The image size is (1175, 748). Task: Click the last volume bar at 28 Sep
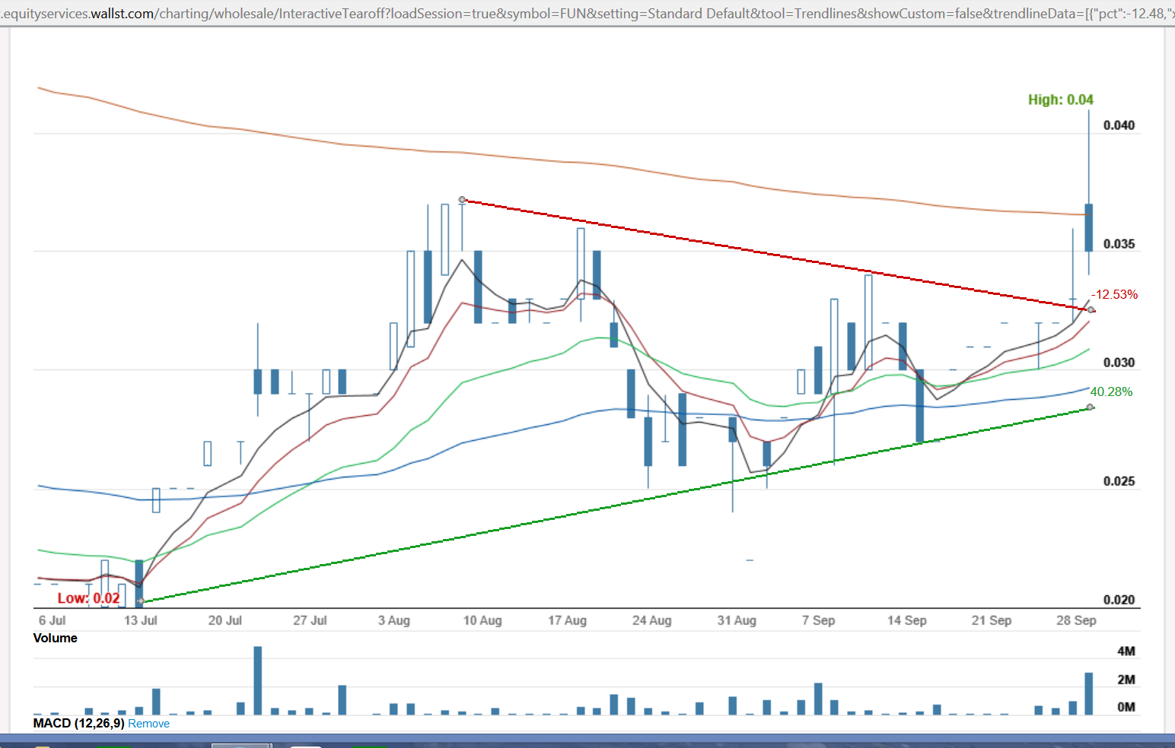point(1089,693)
